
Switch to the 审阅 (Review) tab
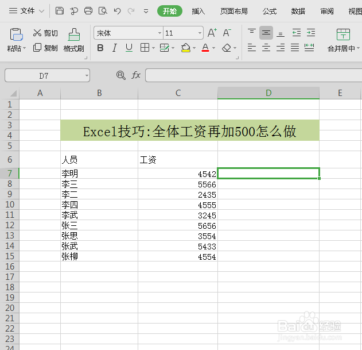(327, 11)
